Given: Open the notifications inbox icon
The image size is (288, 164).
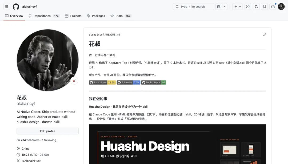Looking at the screenshot, I should click(x=273, y=7).
